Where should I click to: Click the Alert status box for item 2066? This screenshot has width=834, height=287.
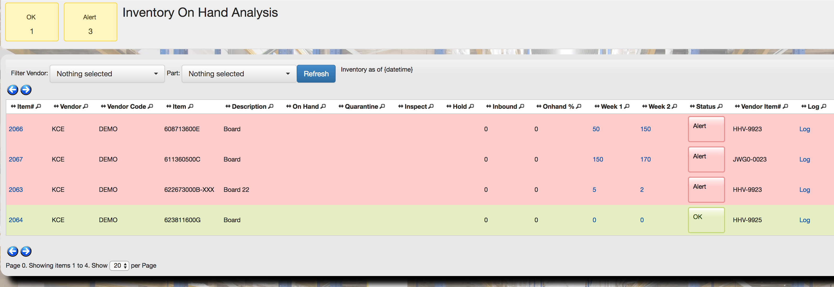pos(706,129)
